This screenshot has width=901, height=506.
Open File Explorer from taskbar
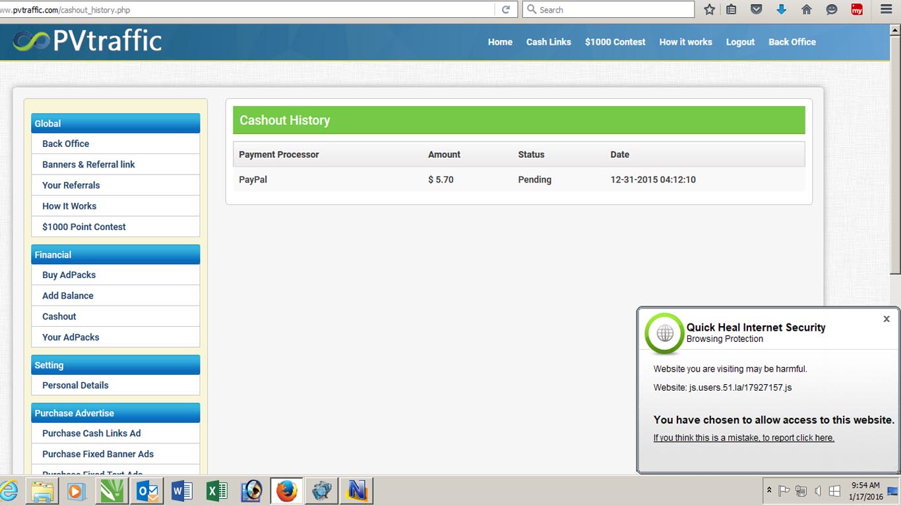pyautogui.click(x=42, y=491)
